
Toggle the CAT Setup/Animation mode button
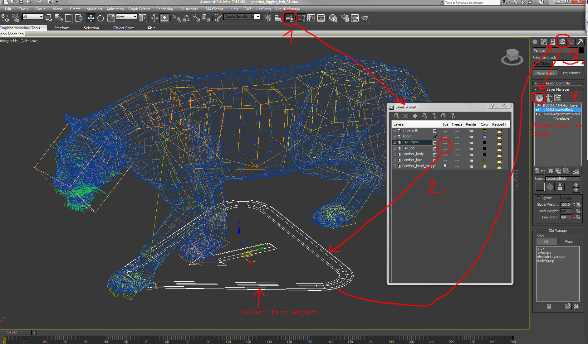coord(539,98)
